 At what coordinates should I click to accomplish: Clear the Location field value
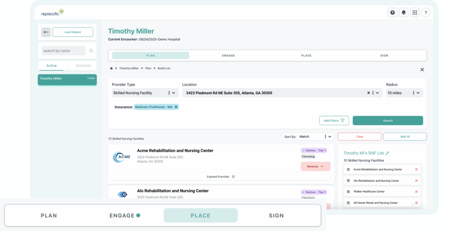pos(369,93)
